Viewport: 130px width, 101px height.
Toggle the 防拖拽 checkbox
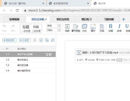pos(86,60)
